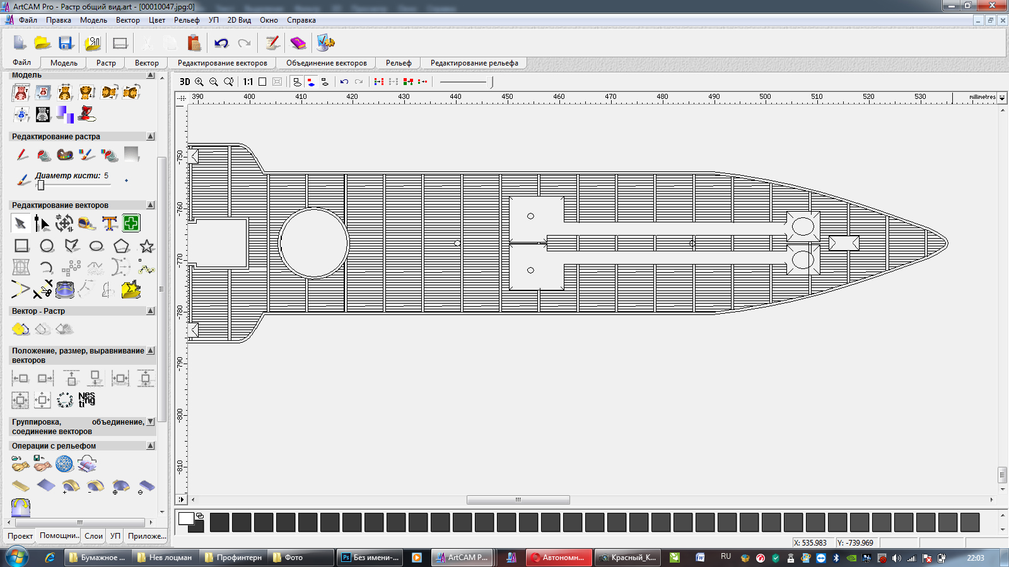Image resolution: width=1009 pixels, height=567 pixels.
Task: Open the millimetres units dropdown on ruler
Action: point(1002,98)
